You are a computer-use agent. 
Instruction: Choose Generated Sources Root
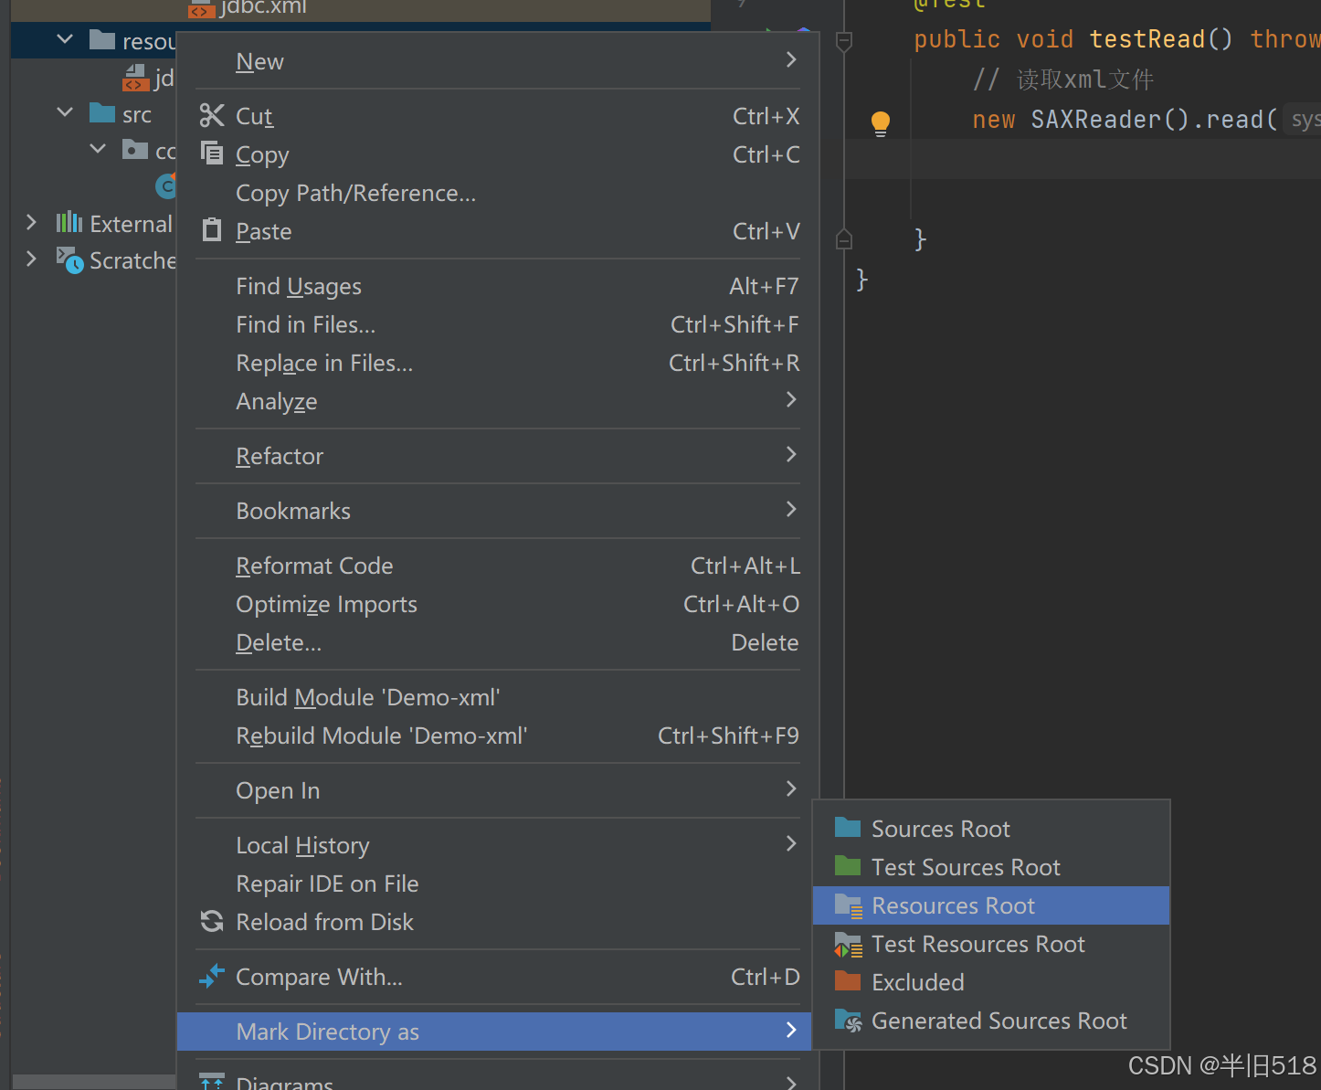(991, 1021)
